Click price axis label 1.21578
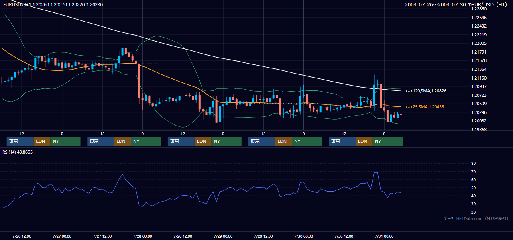 [479, 61]
